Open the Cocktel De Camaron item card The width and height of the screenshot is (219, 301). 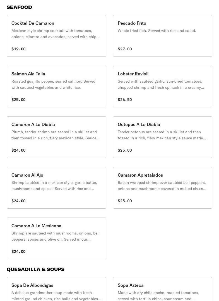tap(56, 36)
